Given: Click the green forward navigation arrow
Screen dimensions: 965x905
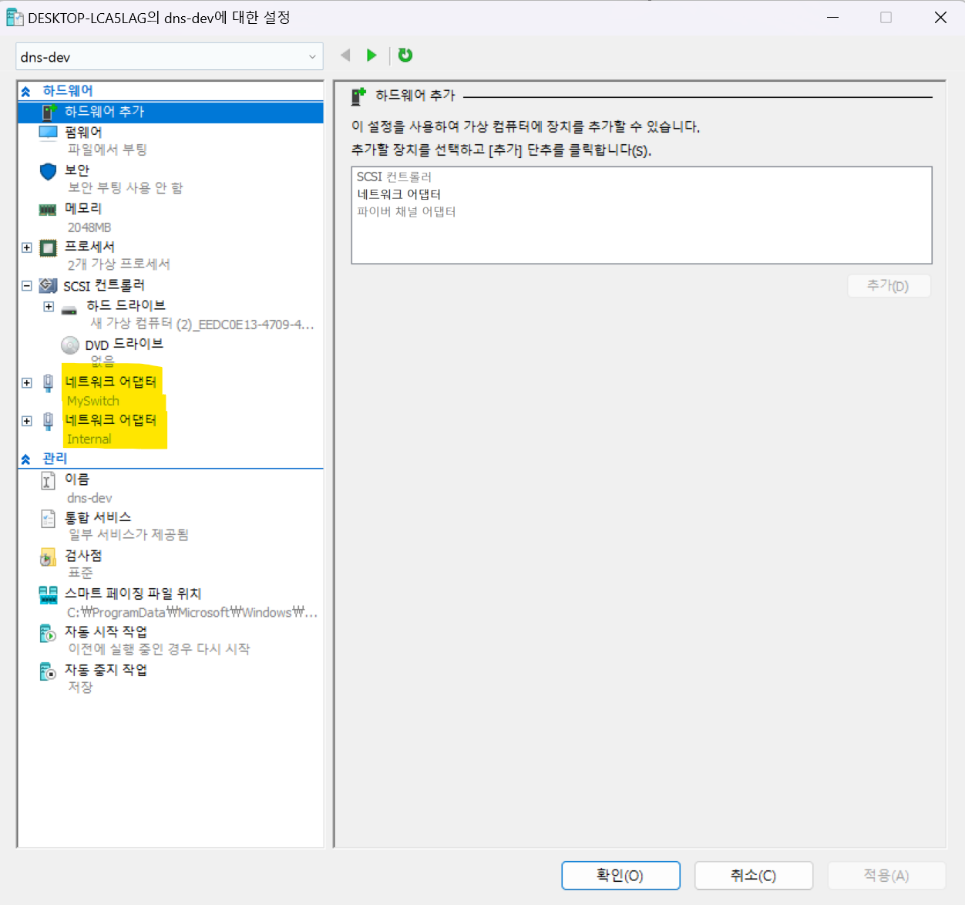Looking at the screenshot, I should coord(372,55).
